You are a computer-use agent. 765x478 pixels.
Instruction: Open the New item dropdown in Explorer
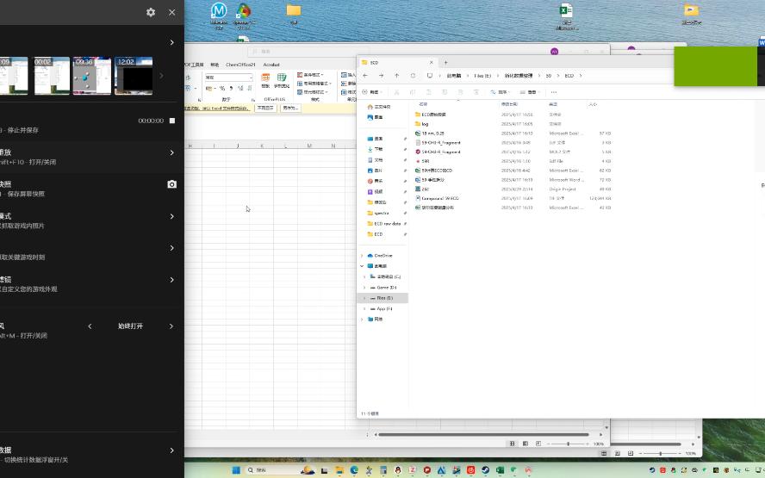pos(372,91)
